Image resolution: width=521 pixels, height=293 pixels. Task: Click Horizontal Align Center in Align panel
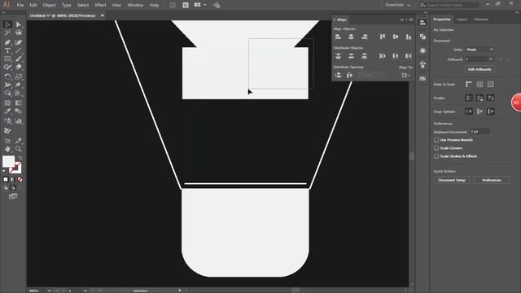351,37
